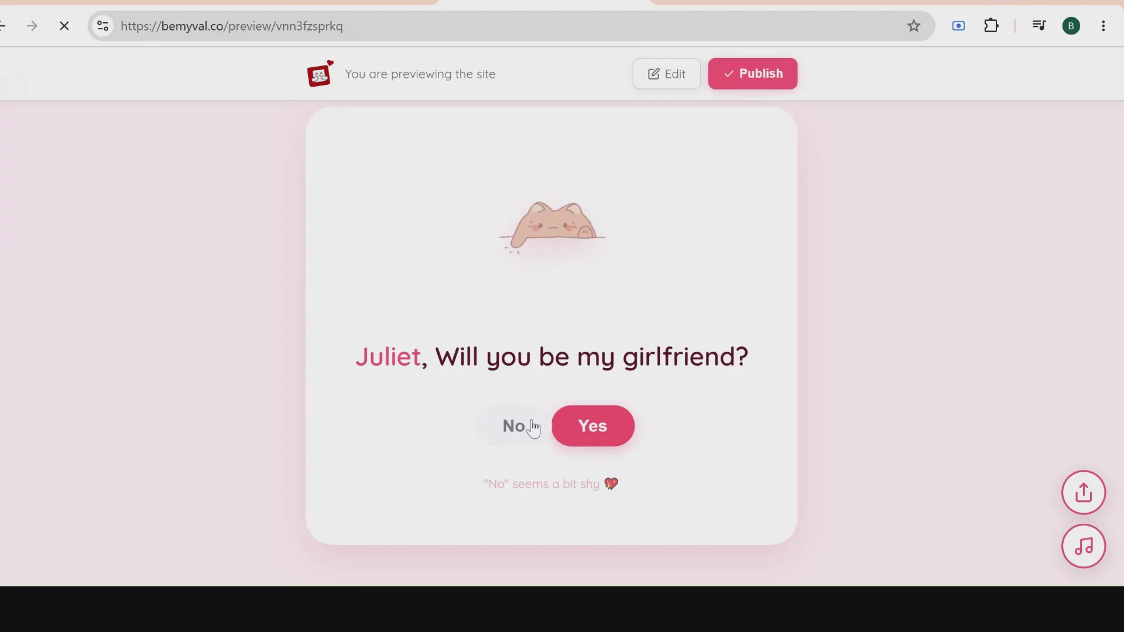Click the peeking cat illustration
The height and width of the screenshot is (632, 1124).
552,228
